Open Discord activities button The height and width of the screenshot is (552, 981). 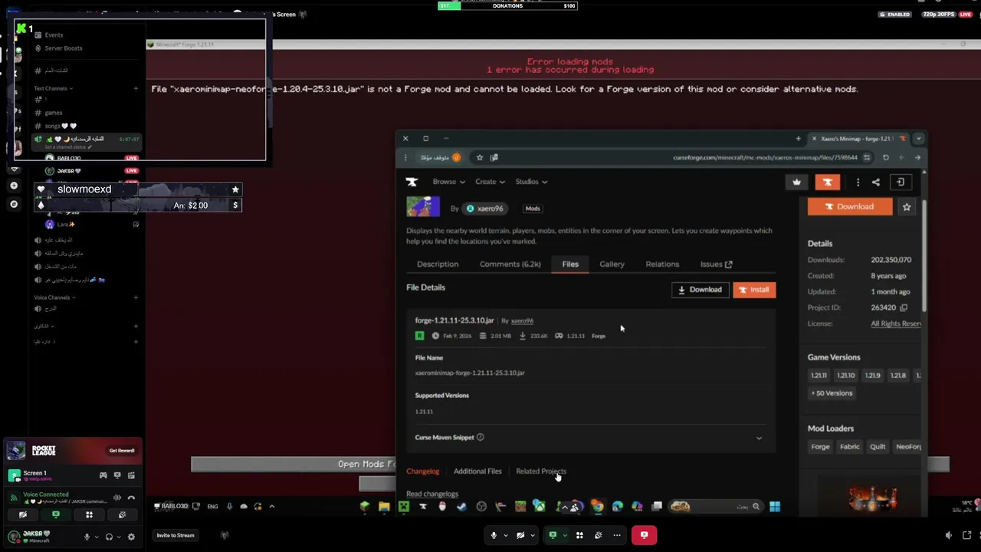coord(89,514)
